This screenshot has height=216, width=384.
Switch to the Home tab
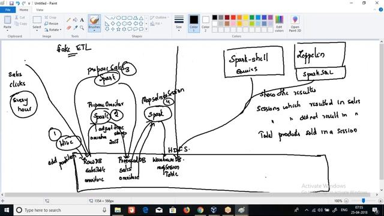[24, 10]
